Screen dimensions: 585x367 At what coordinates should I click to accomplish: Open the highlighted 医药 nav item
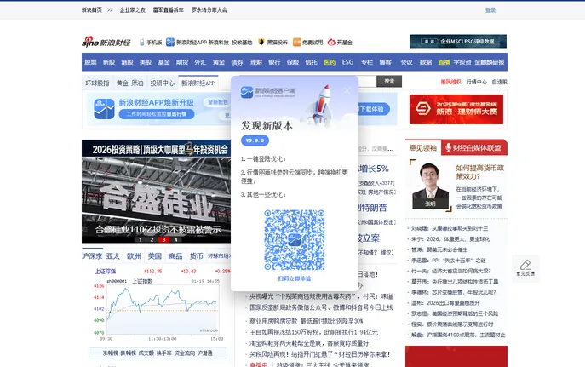click(x=330, y=62)
